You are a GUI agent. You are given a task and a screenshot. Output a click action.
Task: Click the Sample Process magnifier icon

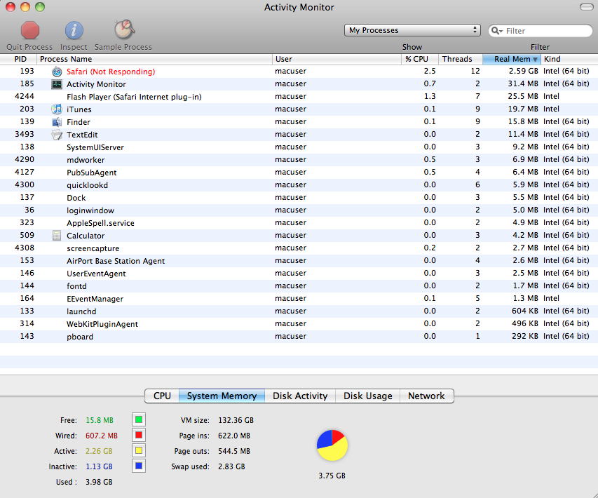click(124, 29)
